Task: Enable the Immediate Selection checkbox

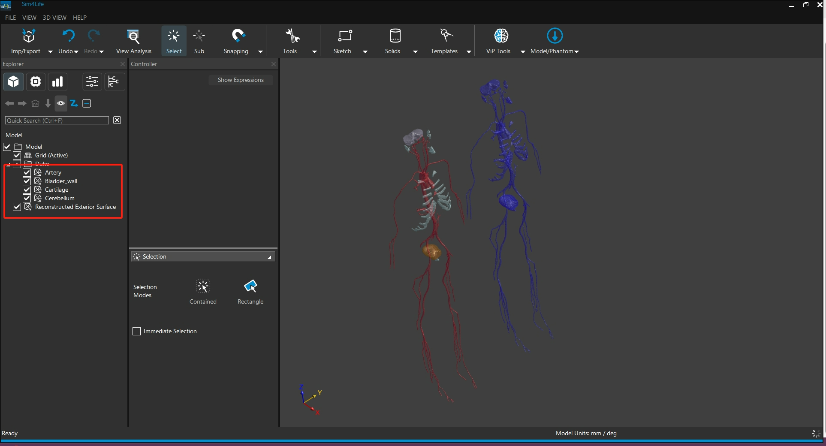Action: point(137,331)
